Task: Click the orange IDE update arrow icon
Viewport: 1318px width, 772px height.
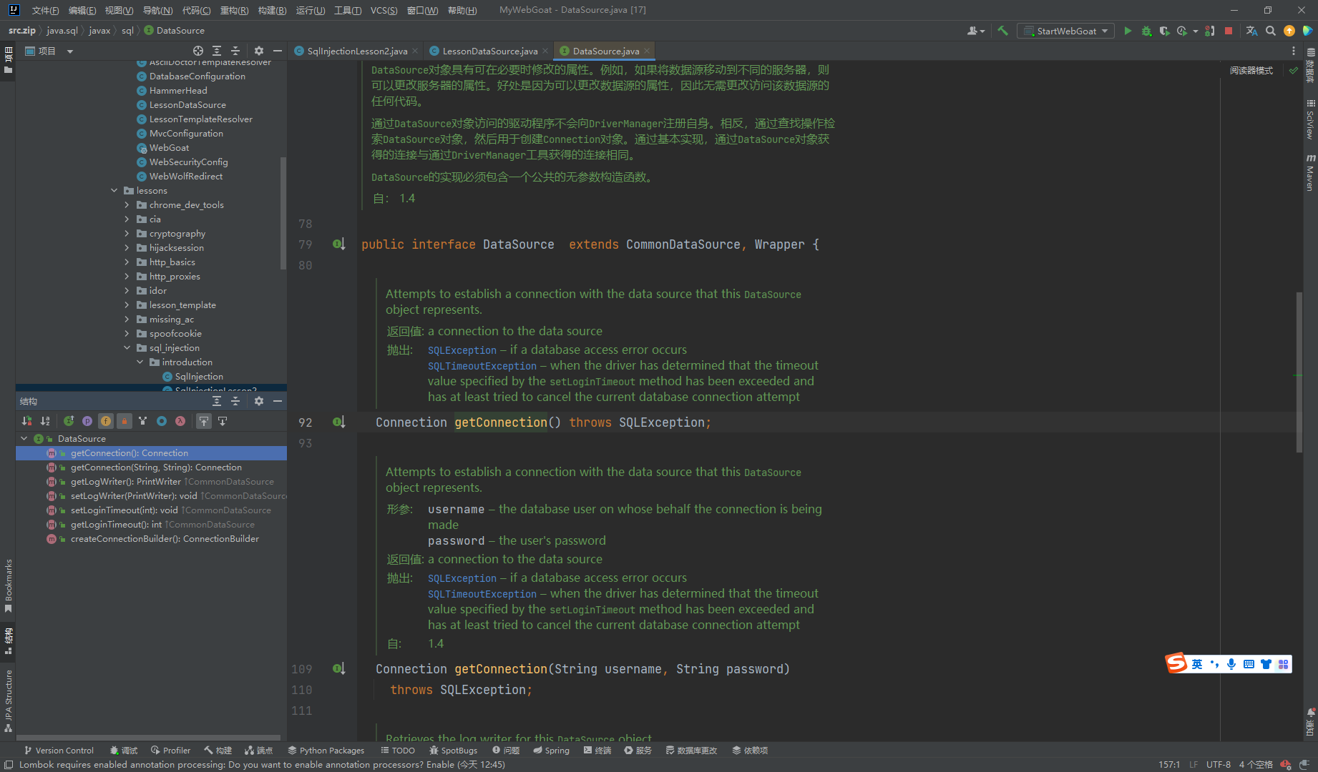Action: pos(1289,31)
